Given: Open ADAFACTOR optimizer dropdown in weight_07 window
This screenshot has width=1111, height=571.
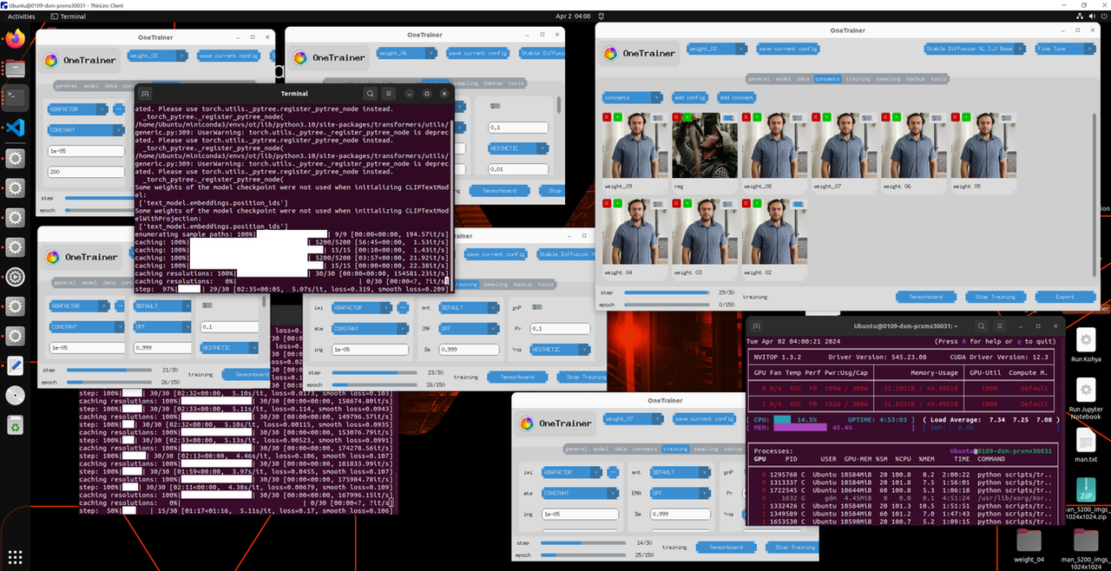Looking at the screenshot, I should click(x=570, y=473).
